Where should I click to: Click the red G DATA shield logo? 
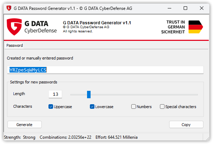click(x=14, y=27)
